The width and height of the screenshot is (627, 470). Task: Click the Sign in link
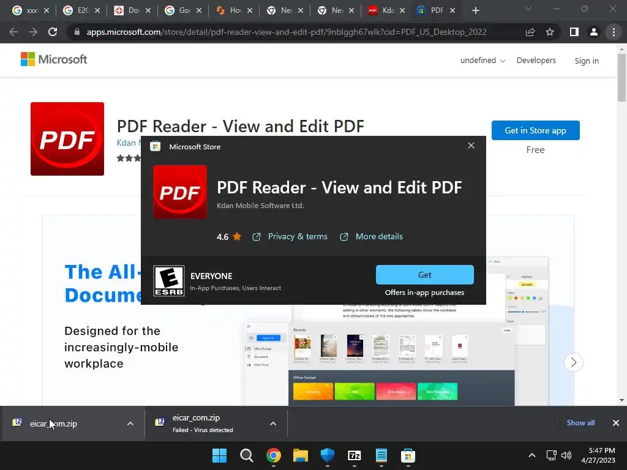[x=587, y=61]
